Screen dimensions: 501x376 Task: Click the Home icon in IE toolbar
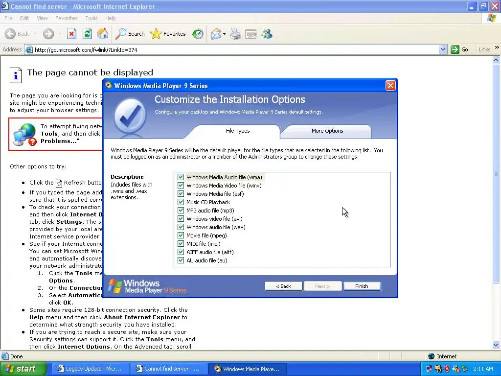[103, 34]
